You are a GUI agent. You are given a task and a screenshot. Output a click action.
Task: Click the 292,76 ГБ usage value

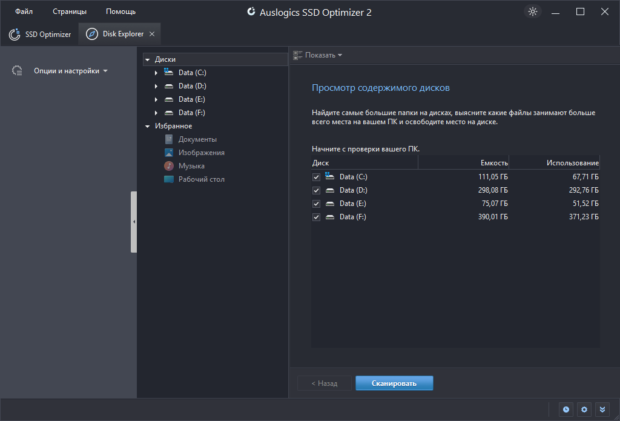click(584, 190)
